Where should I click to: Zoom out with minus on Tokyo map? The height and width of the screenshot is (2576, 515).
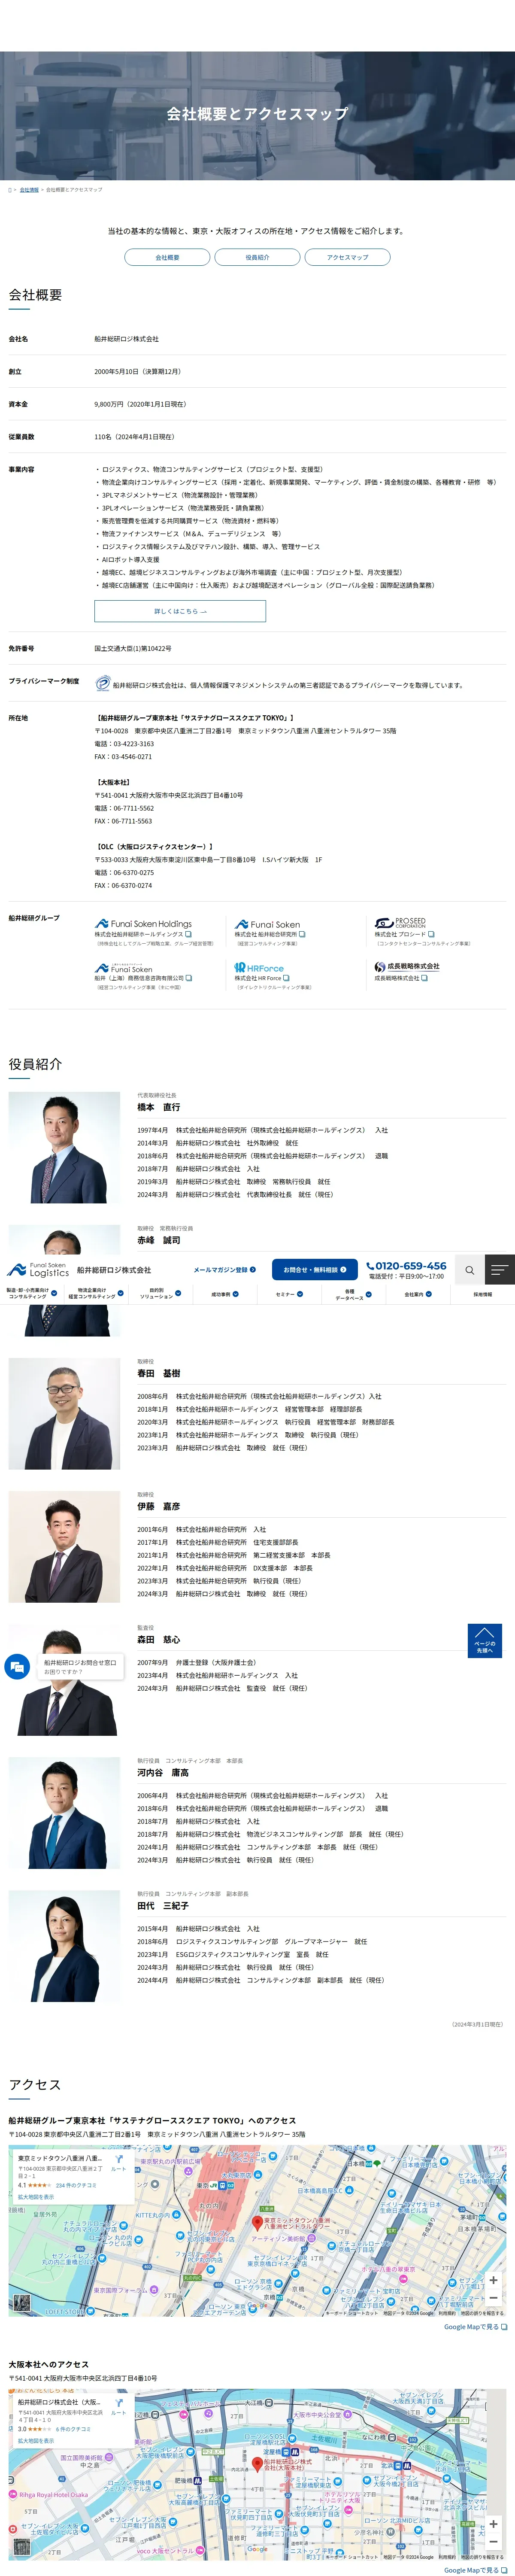pos(493,2298)
